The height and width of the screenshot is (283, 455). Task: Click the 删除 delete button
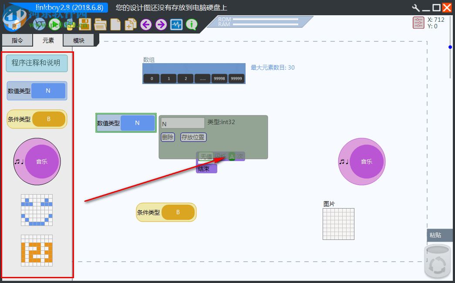tap(168, 137)
